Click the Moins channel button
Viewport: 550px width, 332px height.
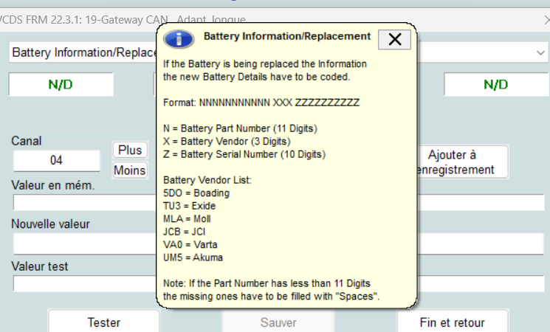tap(130, 170)
